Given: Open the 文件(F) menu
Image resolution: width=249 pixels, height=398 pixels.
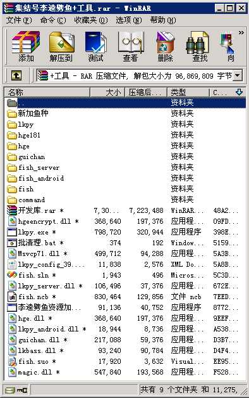Looking at the screenshot, I should click(19, 20).
